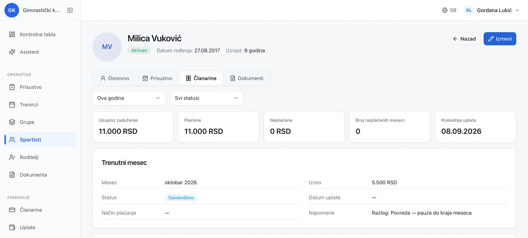This screenshot has width=528, height=238.
Task: Switch to the Osnovno tab
Action: point(115,78)
